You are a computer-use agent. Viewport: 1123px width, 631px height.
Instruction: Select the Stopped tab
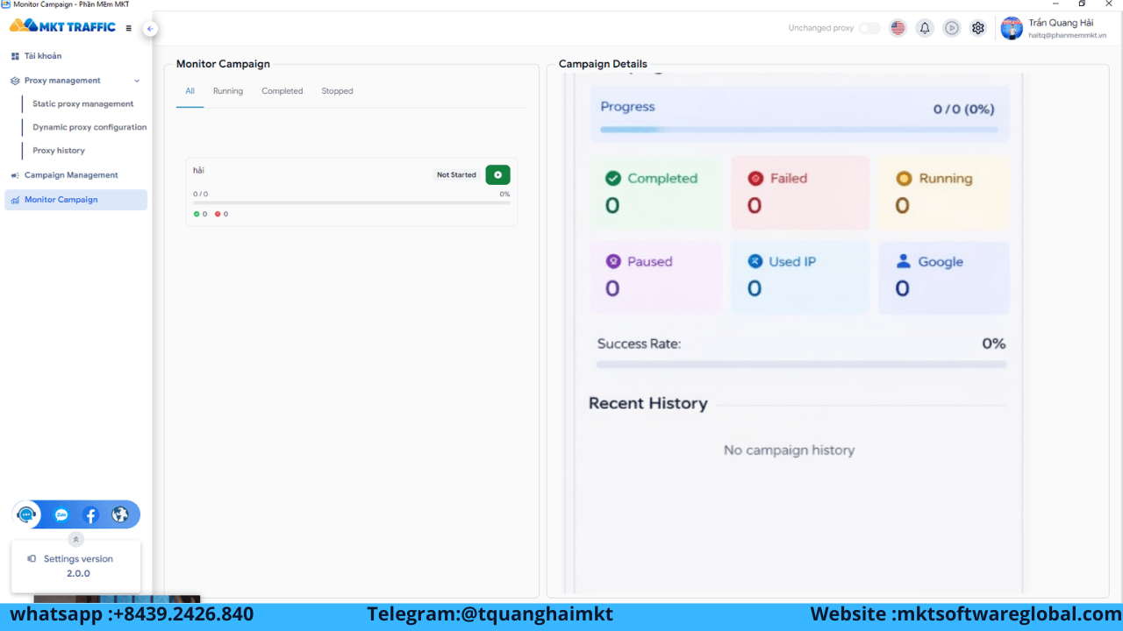[x=337, y=91]
